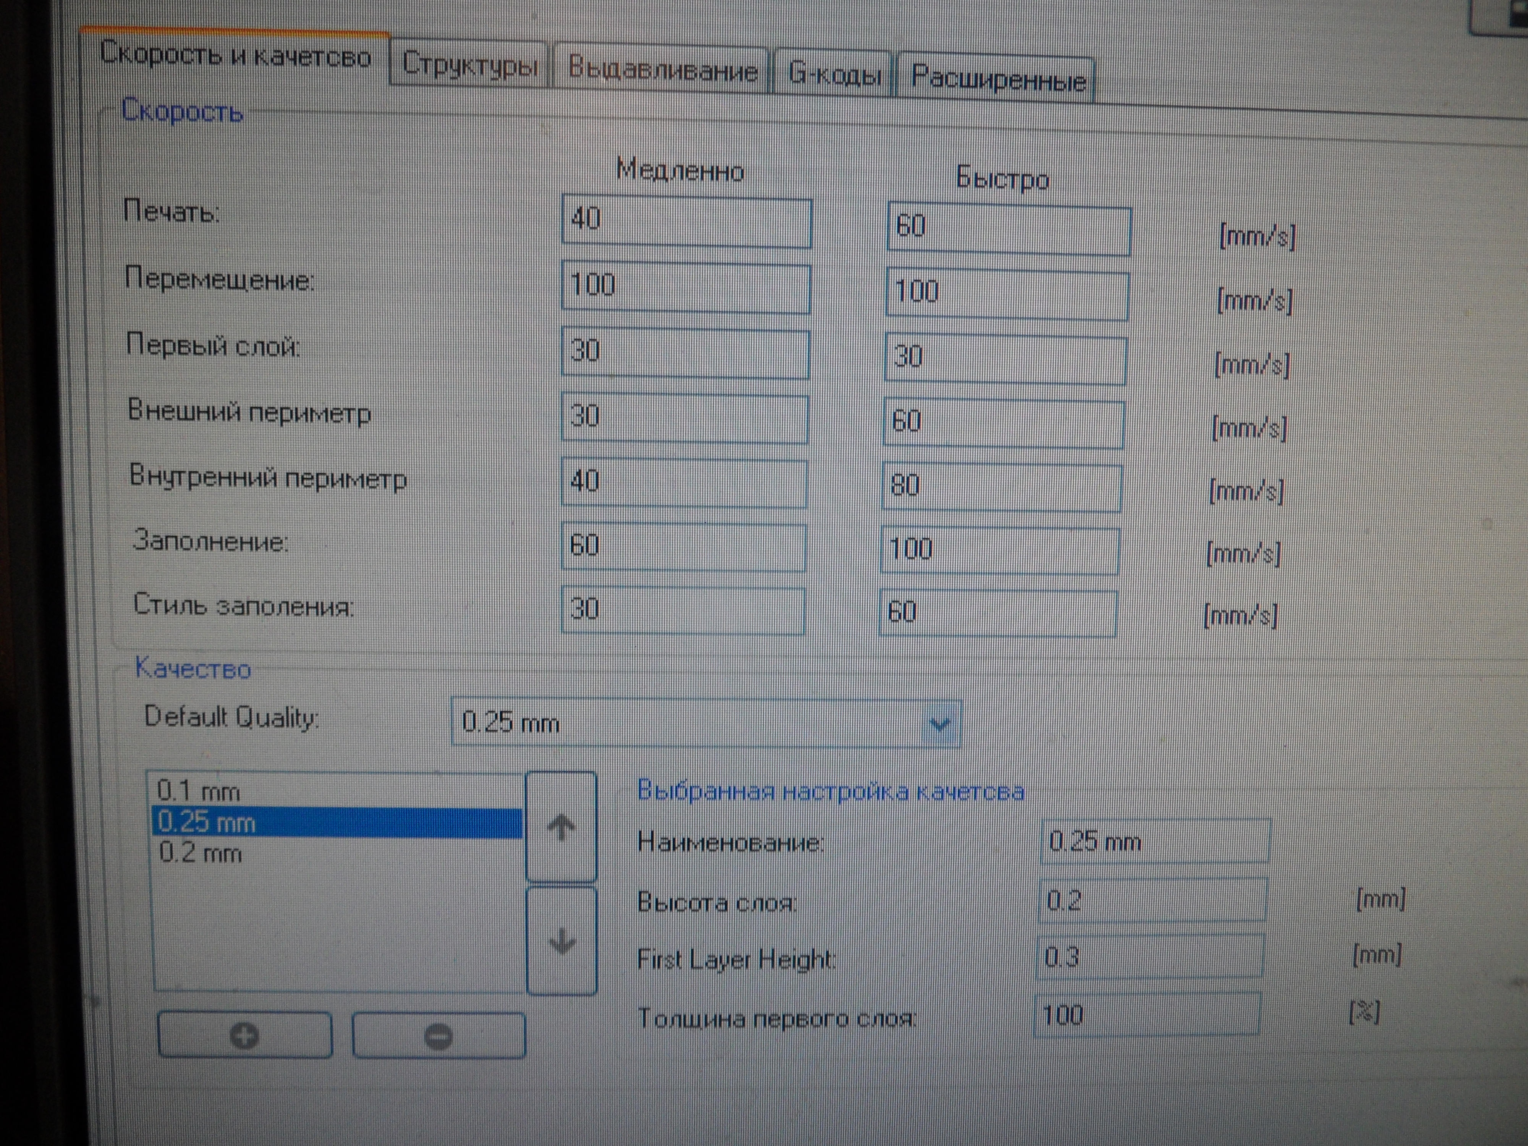Screen dimensions: 1528x1146
Task: Go to the Расширенные tab
Action: click(x=997, y=78)
